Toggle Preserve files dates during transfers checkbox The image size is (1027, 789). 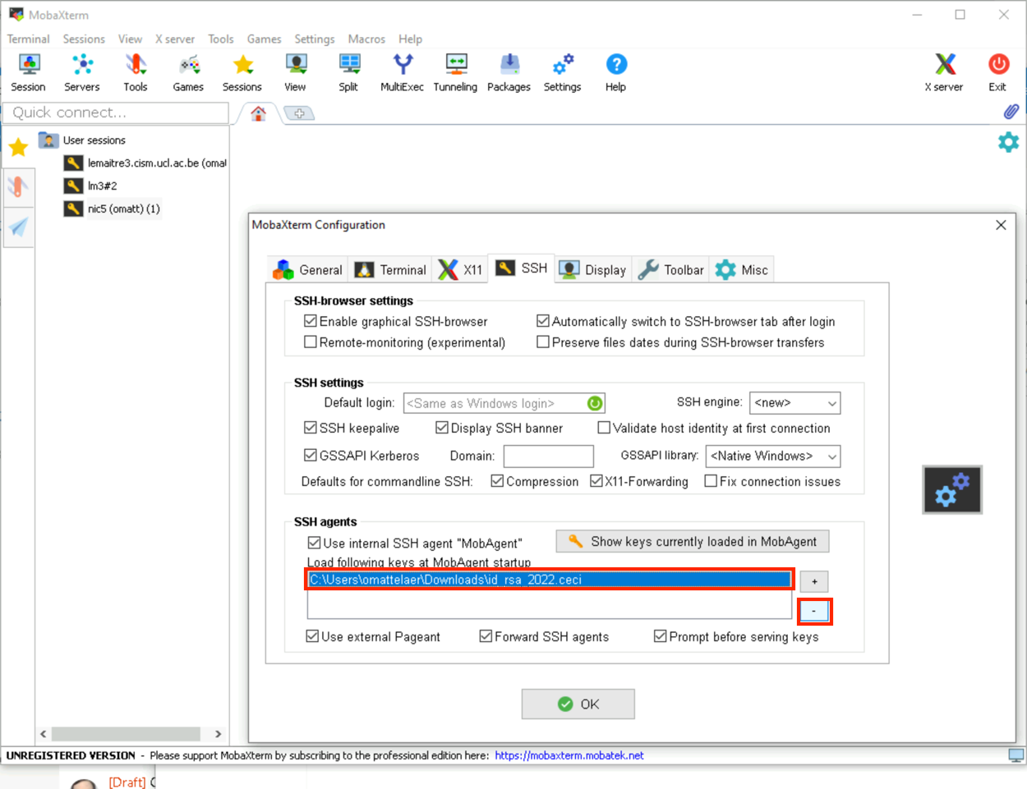point(543,342)
